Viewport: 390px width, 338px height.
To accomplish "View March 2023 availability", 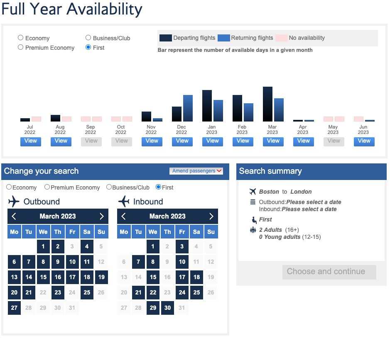I will 273,141.
